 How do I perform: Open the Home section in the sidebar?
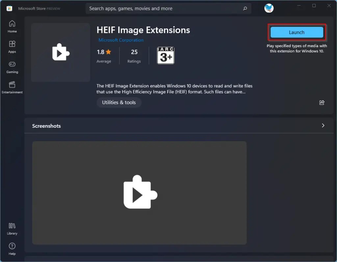point(12,26)
